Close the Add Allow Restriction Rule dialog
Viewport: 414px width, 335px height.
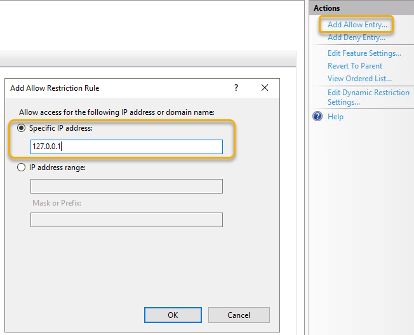265,88
